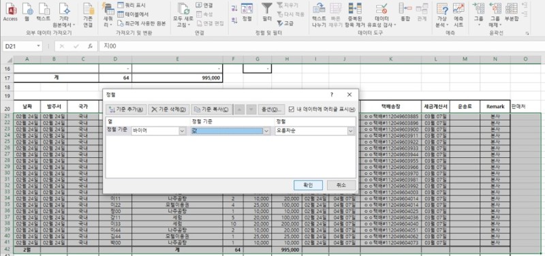
Task: Move sort level down with arrow
Action: pyautogui.click(x=251, y=109)
